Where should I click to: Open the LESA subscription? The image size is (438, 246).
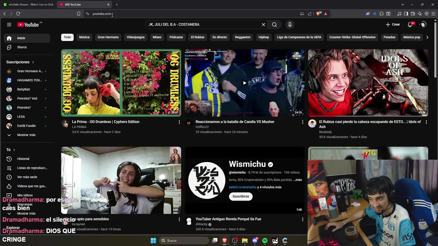coord(27,117)
